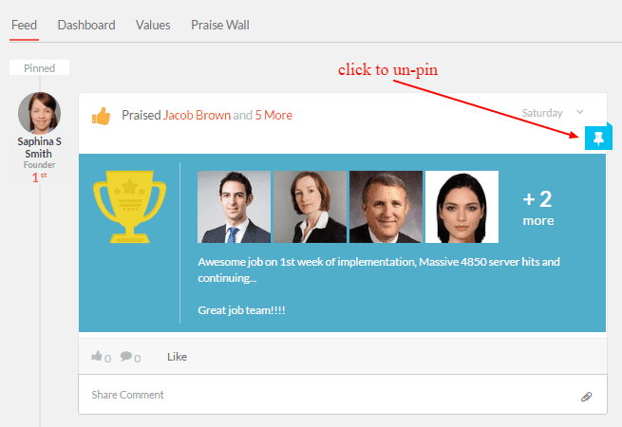622x427 pixels.
Task: Click the black-haired woman's photo on white background
Action: (x=462, y=207)
